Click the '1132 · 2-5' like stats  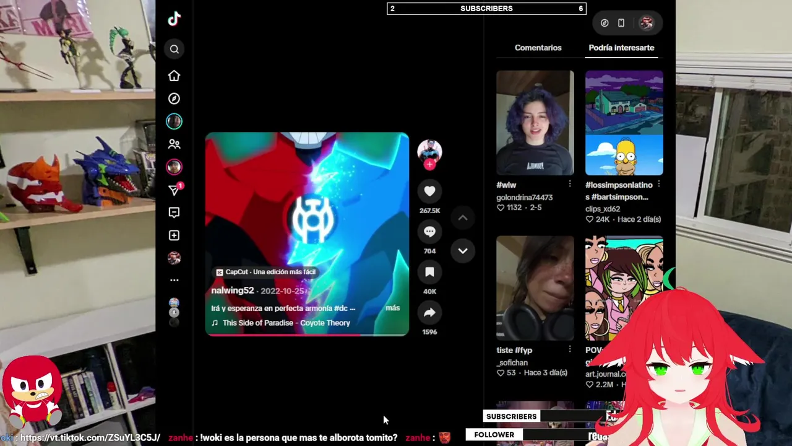pos(519,208)
